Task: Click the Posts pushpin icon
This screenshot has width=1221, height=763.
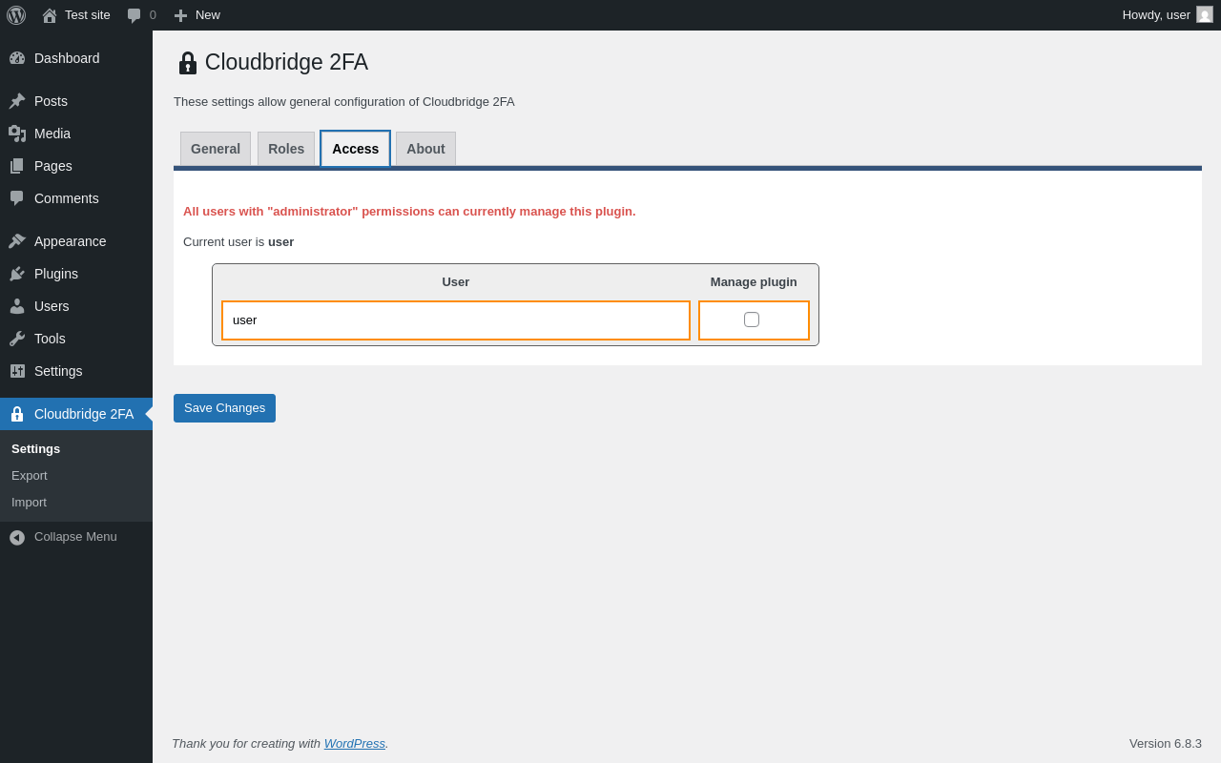Action: 17,101
